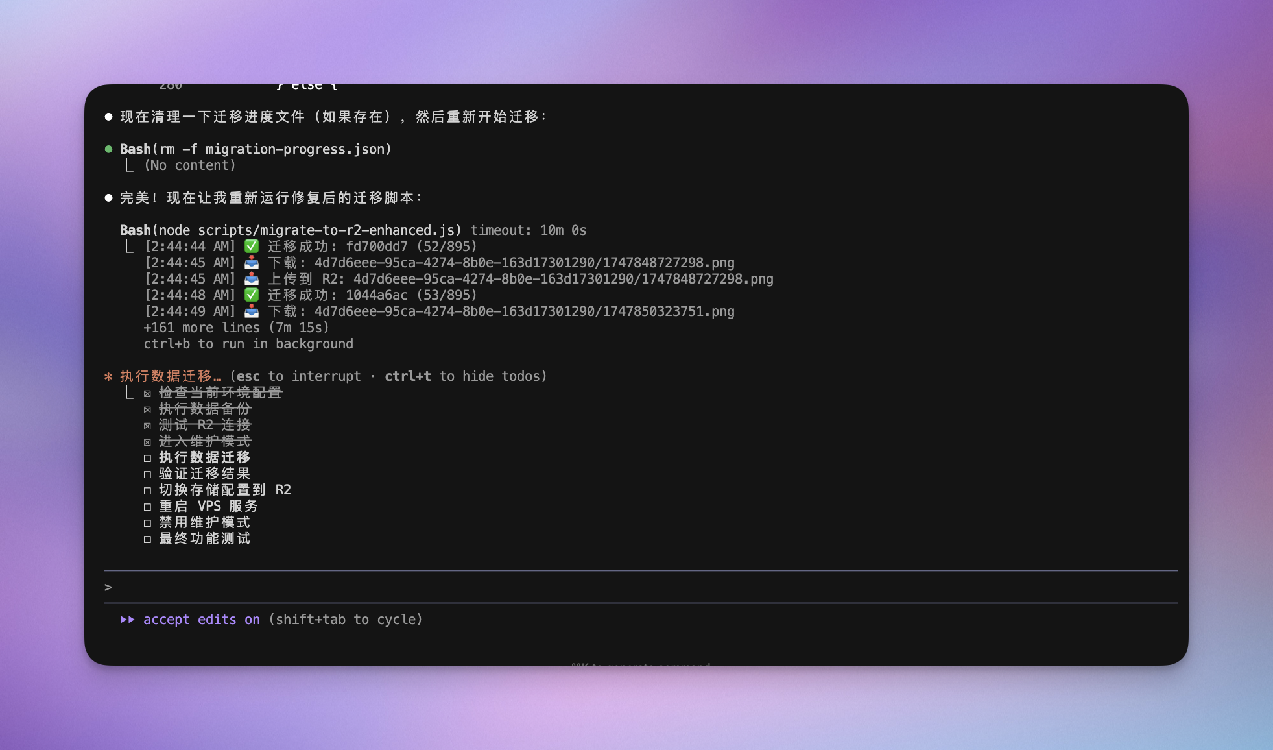Viewport: 1273px width, 750px height.
Task: Uncheck the completed 测试 R2 连接 checkbox
Action: [x=147, y=426]
